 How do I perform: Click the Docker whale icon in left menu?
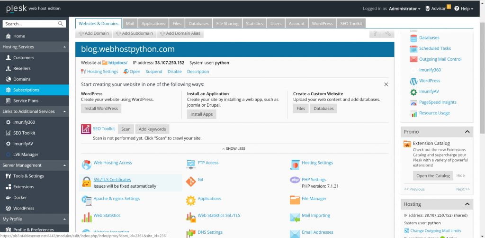click(9, 197)
